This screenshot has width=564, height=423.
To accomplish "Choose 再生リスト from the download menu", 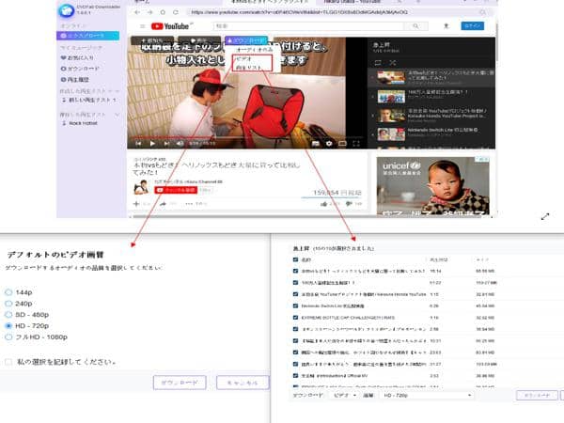I will click(x=247, y=67).
